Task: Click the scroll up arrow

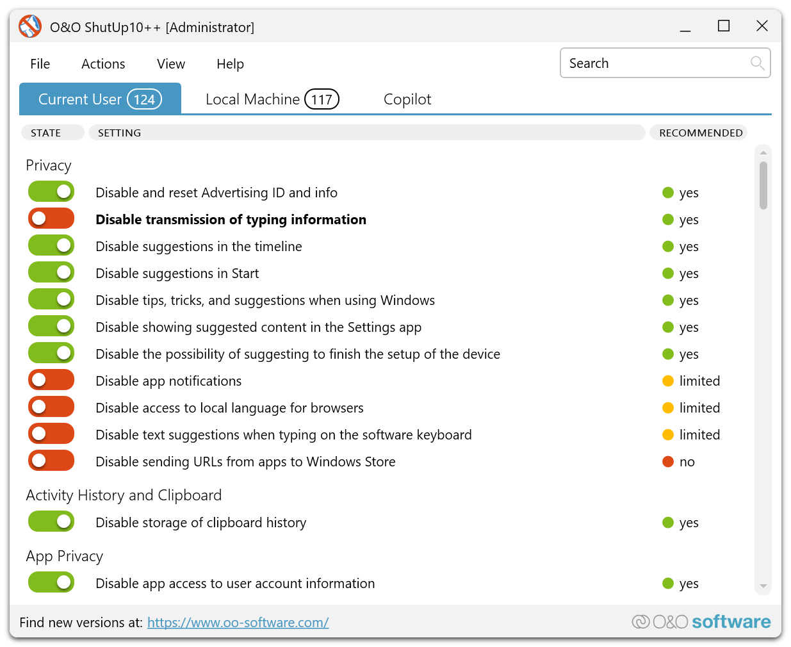Action: (763, 152)
